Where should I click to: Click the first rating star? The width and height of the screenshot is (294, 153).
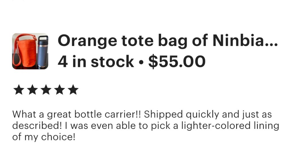tap(19, 90)
